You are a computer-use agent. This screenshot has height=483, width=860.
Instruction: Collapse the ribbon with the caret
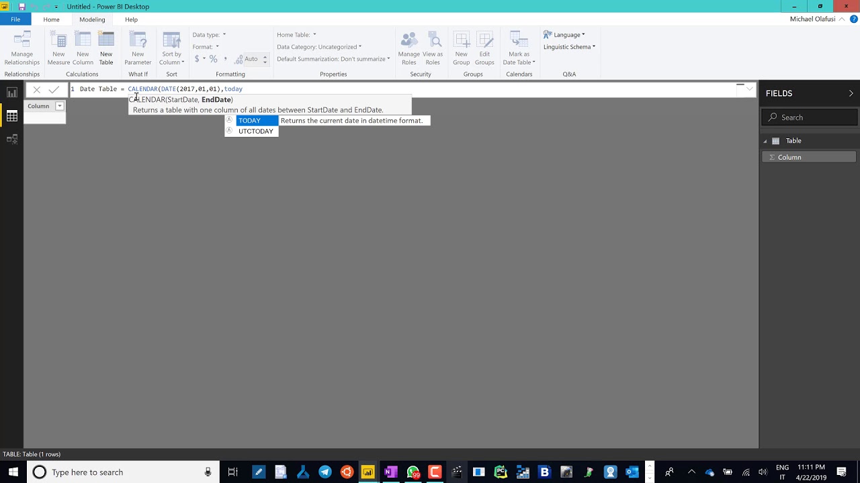(842, 19)
